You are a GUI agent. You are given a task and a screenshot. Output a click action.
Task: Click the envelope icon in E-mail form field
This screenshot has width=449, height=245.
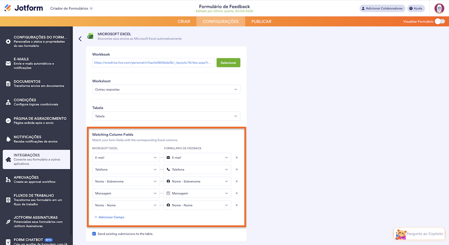(168, 158)
